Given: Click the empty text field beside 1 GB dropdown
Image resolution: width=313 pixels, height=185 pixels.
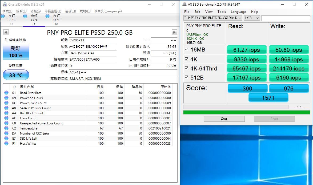Looking at the screenshot, I should click(x=286, y=18).
